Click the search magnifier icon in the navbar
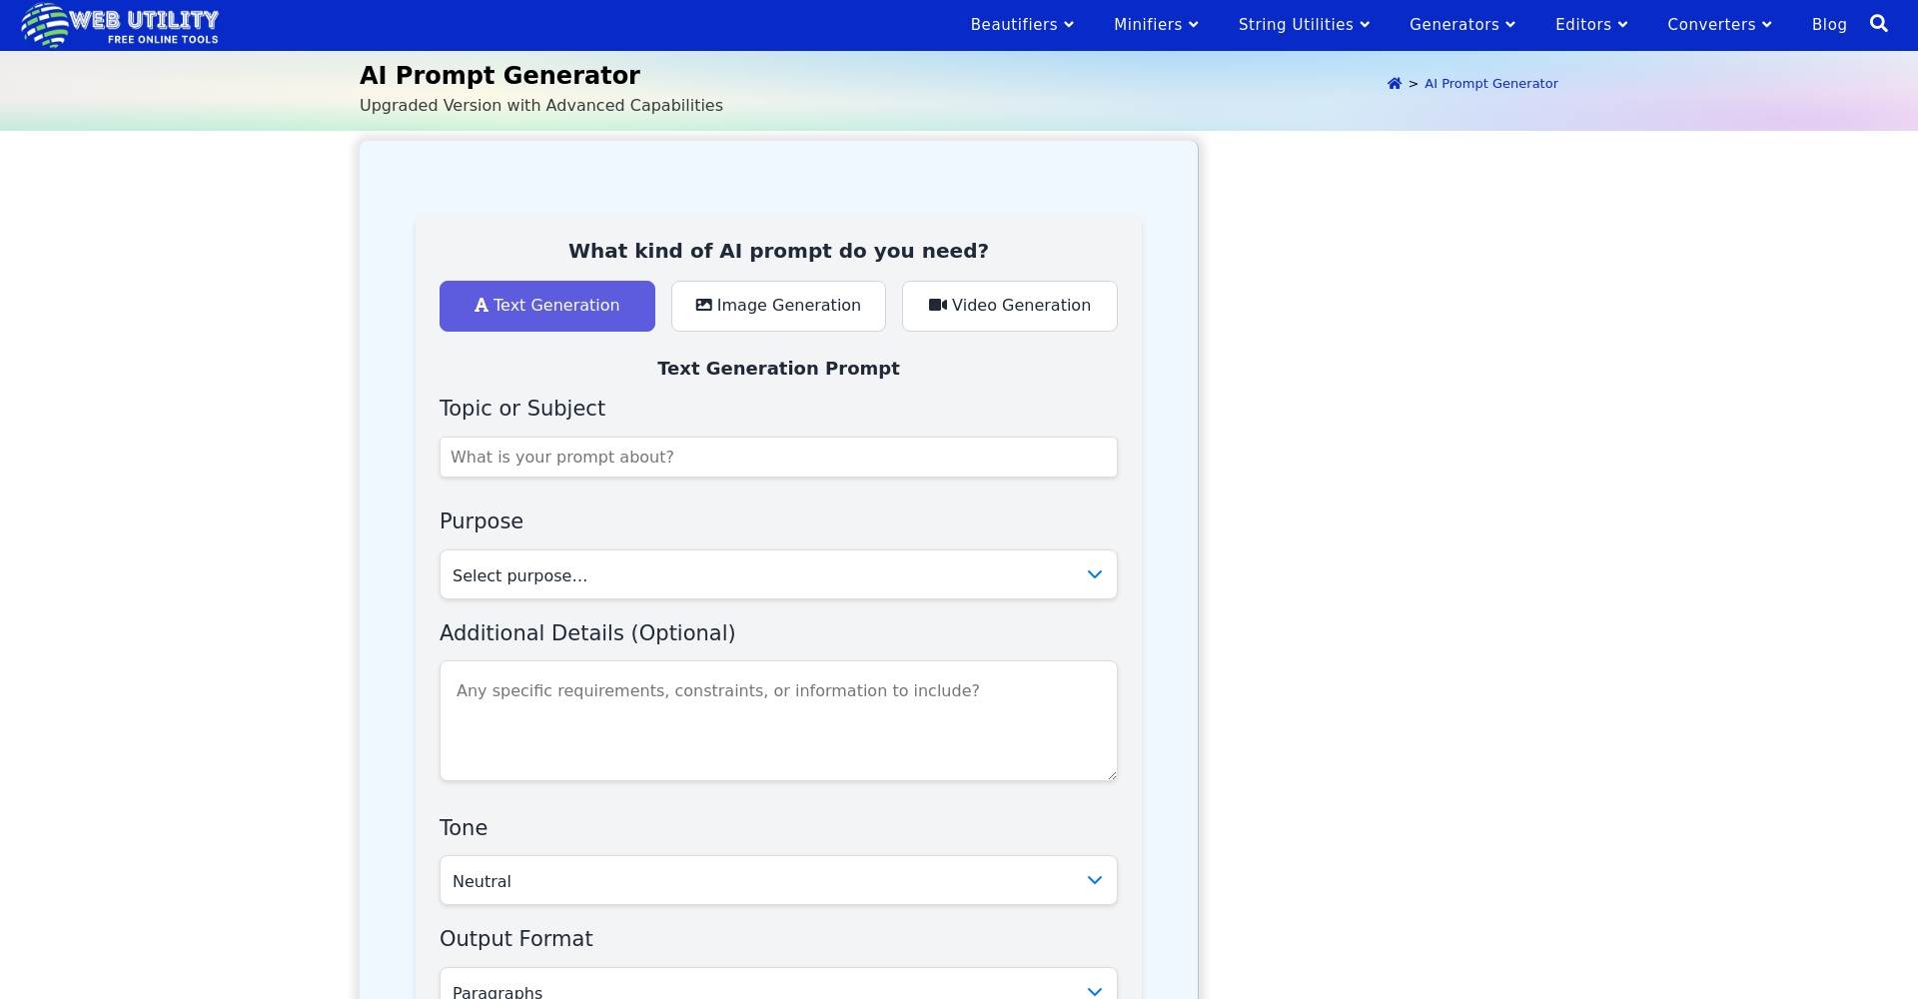1918x999 pixels. click(1879, 24)
